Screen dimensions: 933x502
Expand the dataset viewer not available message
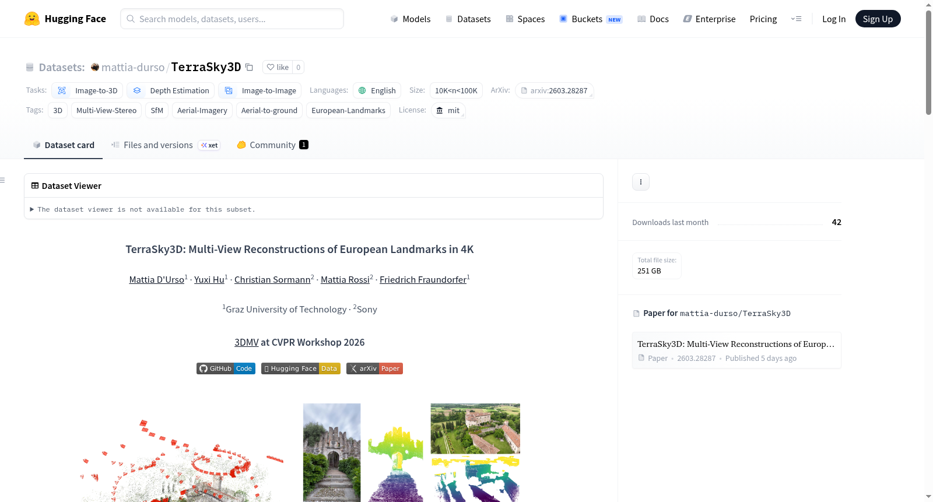point(143,209)
